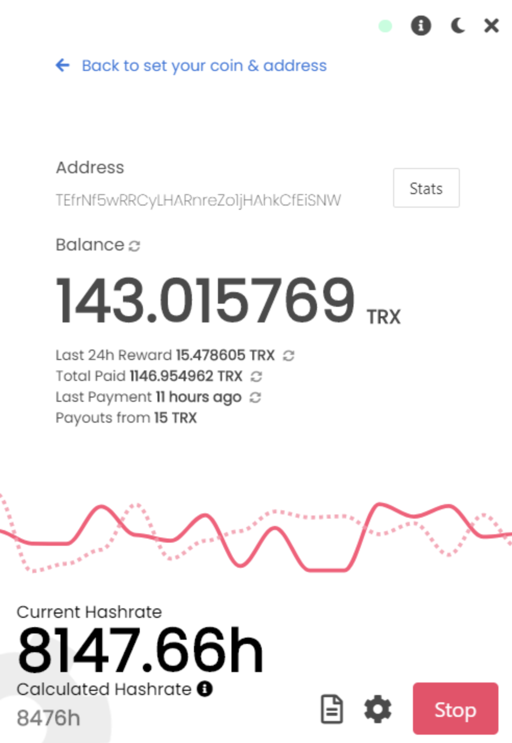
Task: Check the green connection status indicator
Action: (385, 25)
